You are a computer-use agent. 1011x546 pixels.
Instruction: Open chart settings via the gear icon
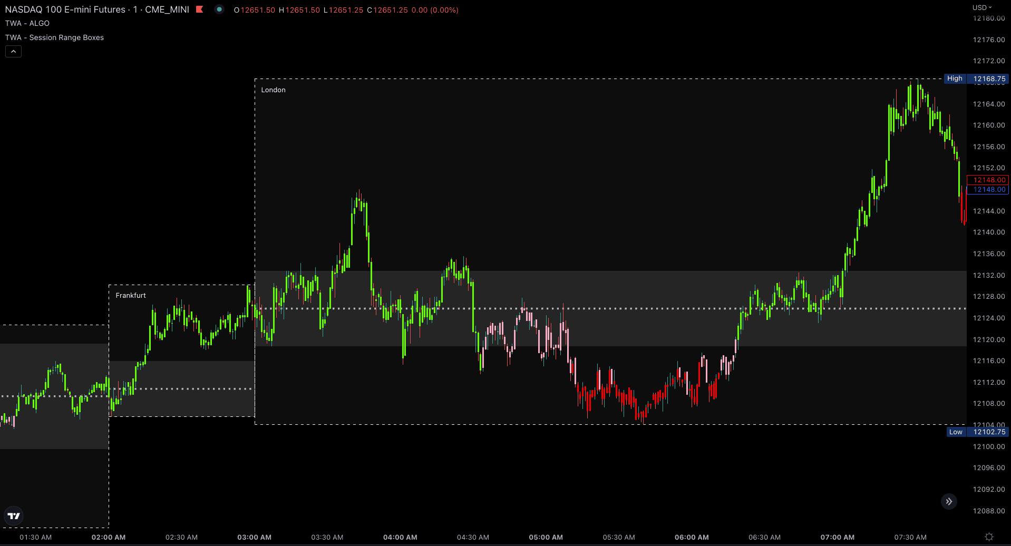[x=989, y=537]
